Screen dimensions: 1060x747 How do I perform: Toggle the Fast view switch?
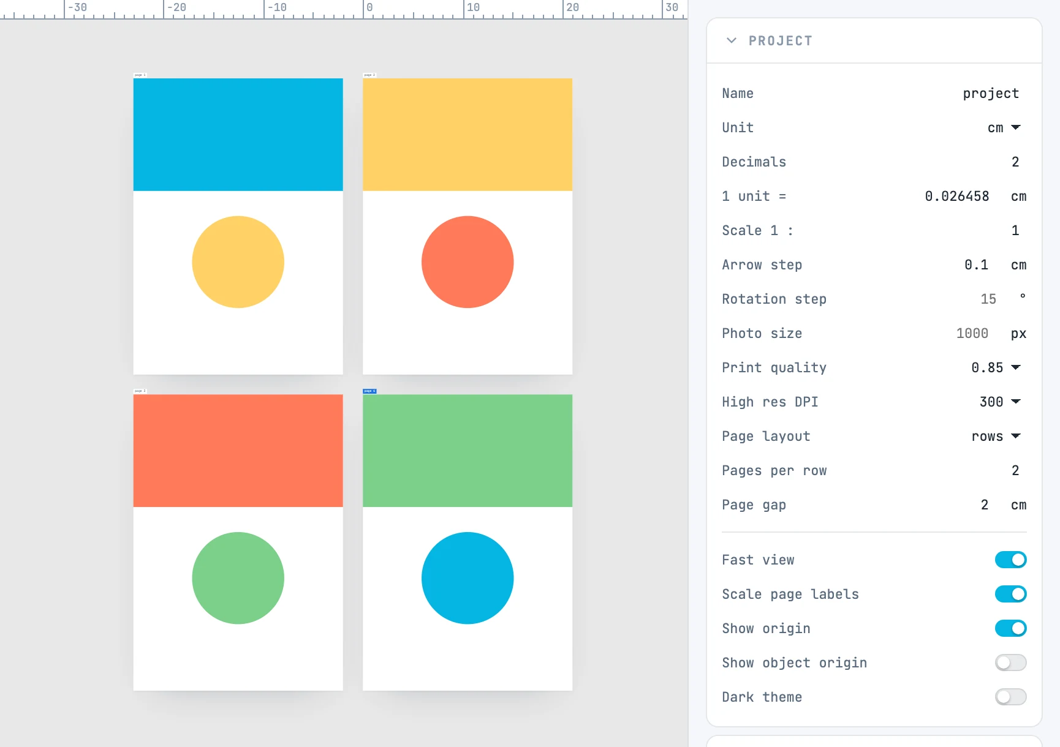tap(1010, 560)
